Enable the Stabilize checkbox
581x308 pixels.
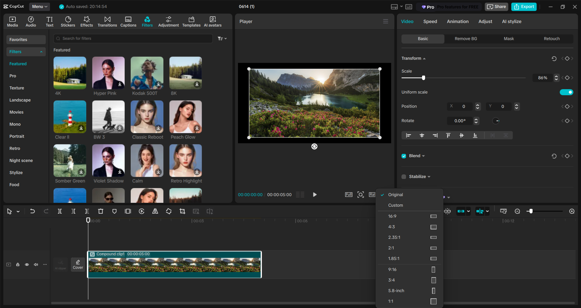coord(404,177)
